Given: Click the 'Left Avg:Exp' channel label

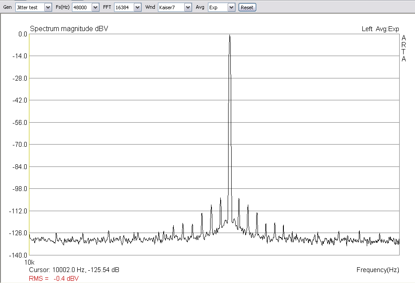Looking at the screenshot, I should tap(380, 29).
